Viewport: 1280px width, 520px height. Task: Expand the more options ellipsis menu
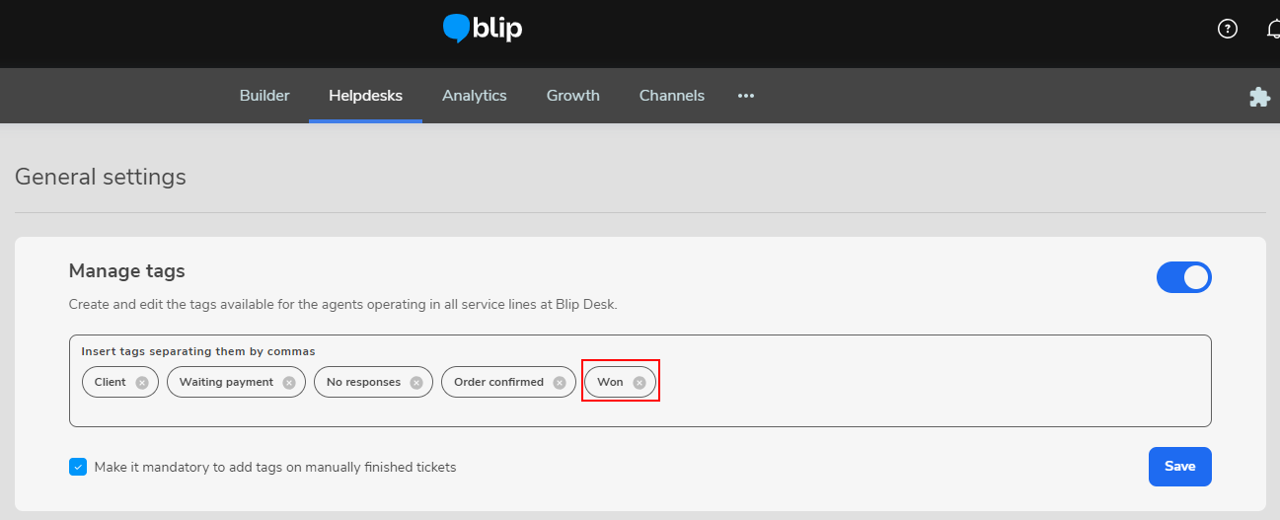[746, 96]
